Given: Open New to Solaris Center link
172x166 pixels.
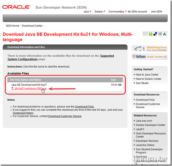Looking at the screenshot, I should (148, 79).
